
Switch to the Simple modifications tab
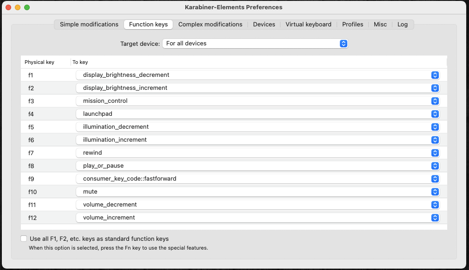[x=89, y=25]
